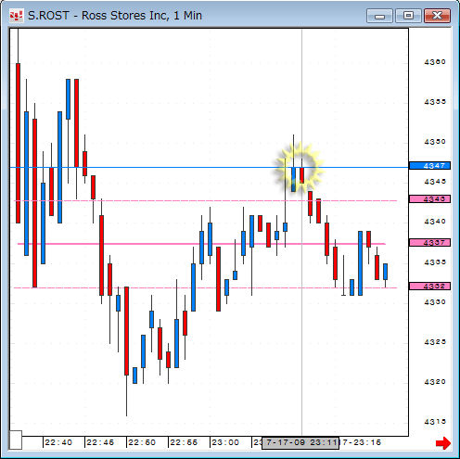Select the blue 4347 price marker
460x459 pixels.
429,166
